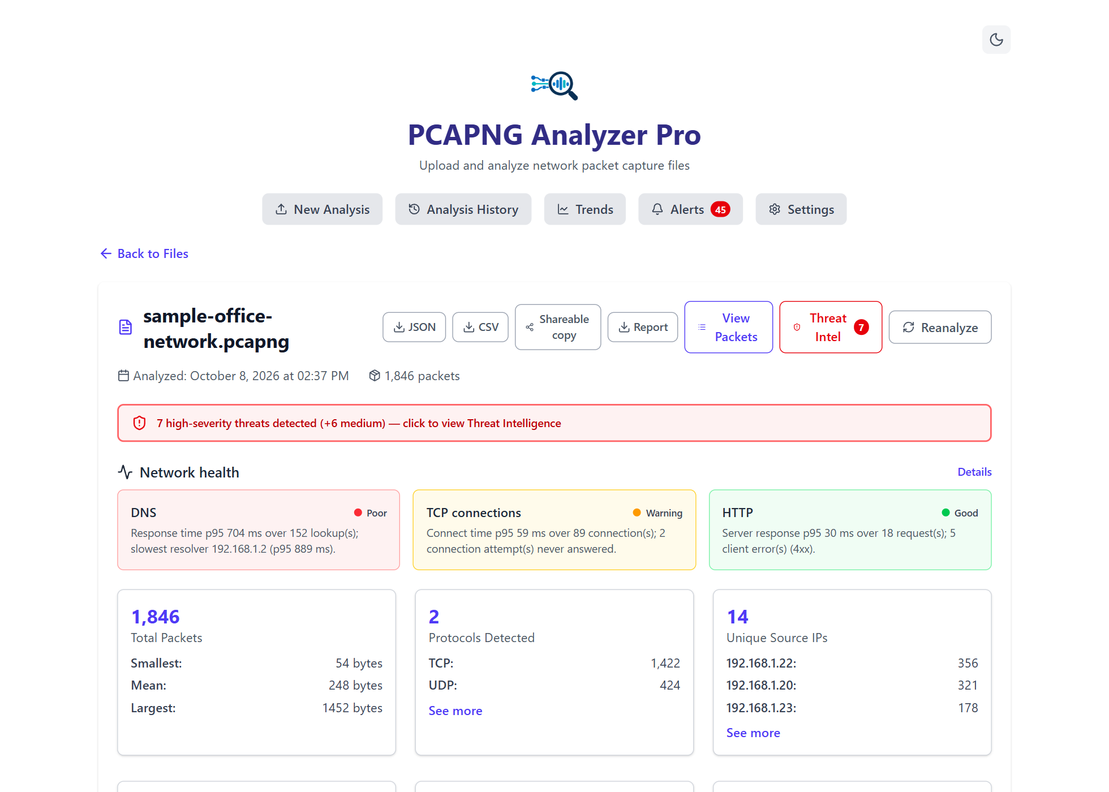Select the TCP connections health card
1109x792 pixels.
pos(554,530)
